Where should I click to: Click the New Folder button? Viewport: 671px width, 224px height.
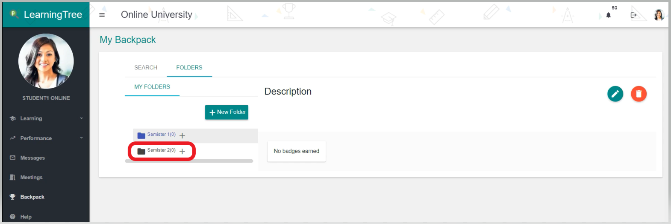(x=227, y=112)
